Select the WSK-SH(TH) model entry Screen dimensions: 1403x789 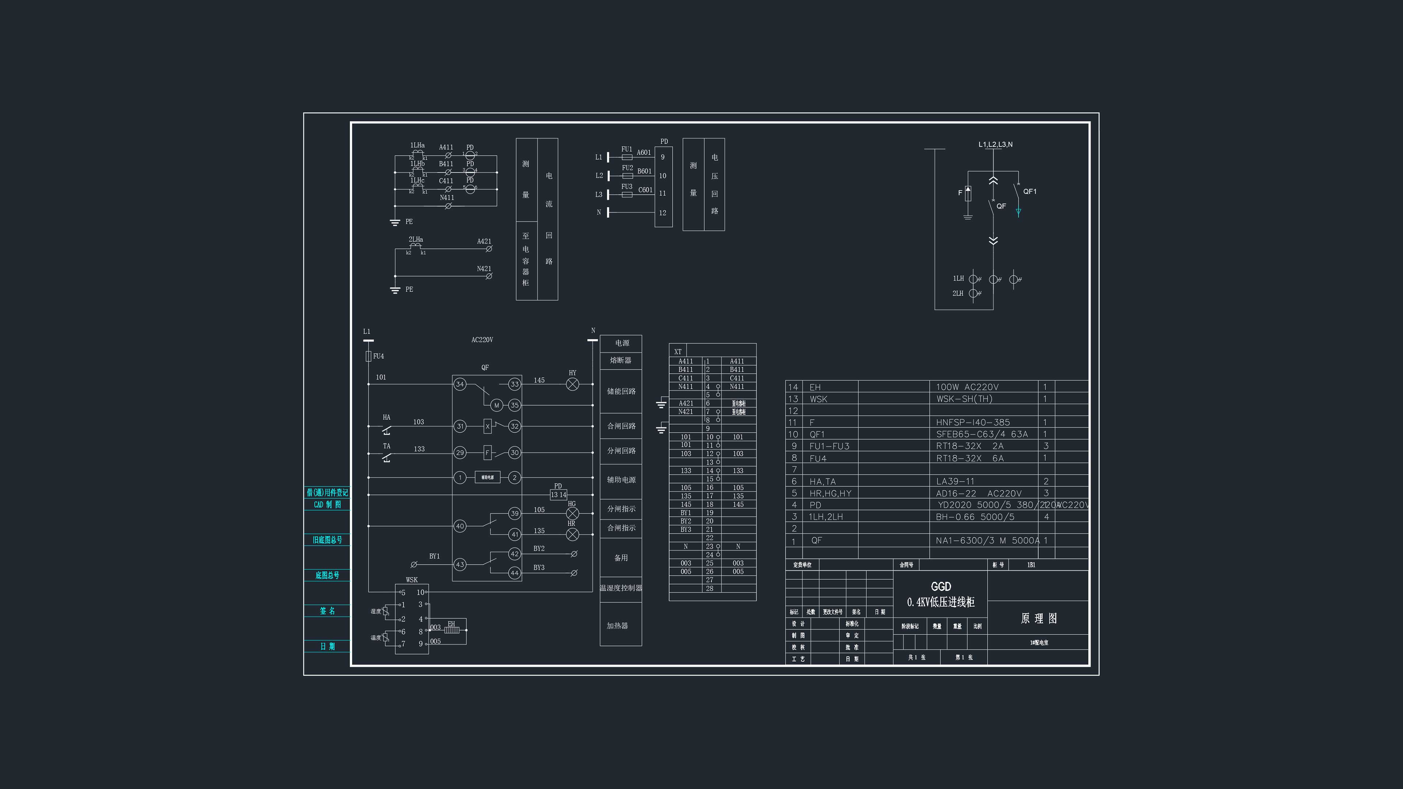click(964, 399)
